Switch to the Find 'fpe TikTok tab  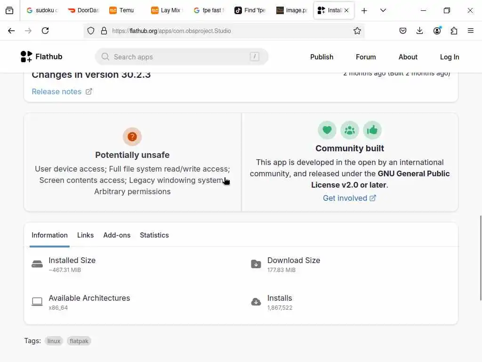coord(250,10)
